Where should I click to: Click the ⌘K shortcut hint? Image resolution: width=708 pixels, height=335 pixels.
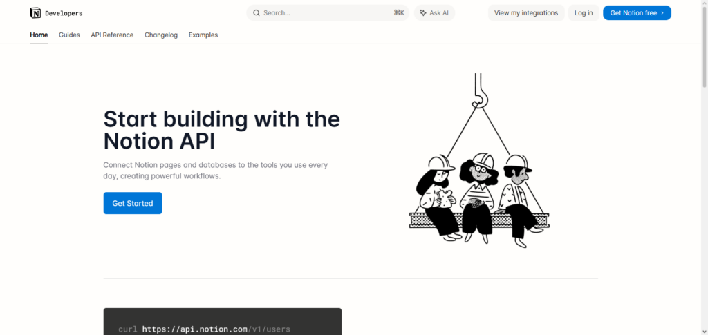coord(399,13)
